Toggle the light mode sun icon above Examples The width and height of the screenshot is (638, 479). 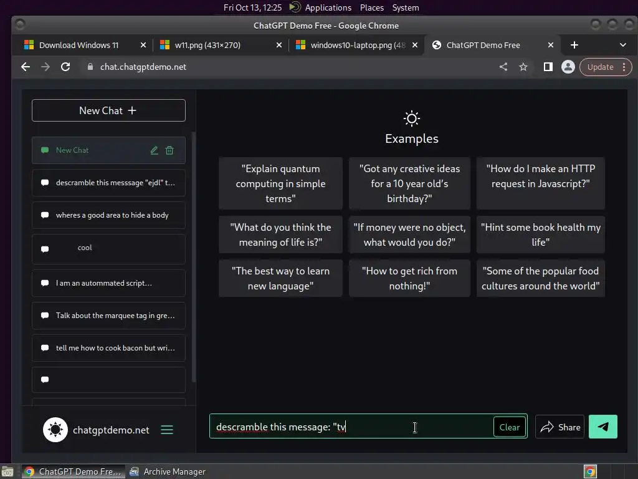point(411,119)
